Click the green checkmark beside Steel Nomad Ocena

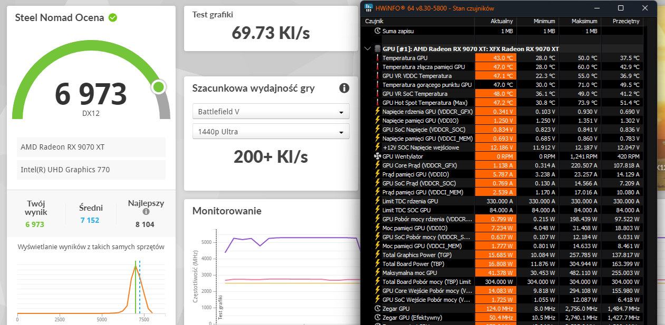point(113,17)
